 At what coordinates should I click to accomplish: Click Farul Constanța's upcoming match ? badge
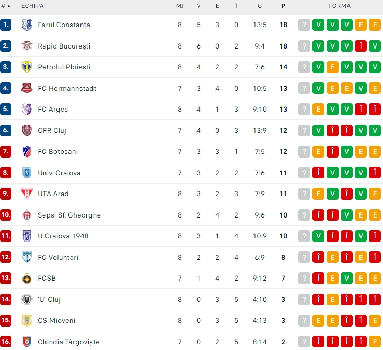304,25
